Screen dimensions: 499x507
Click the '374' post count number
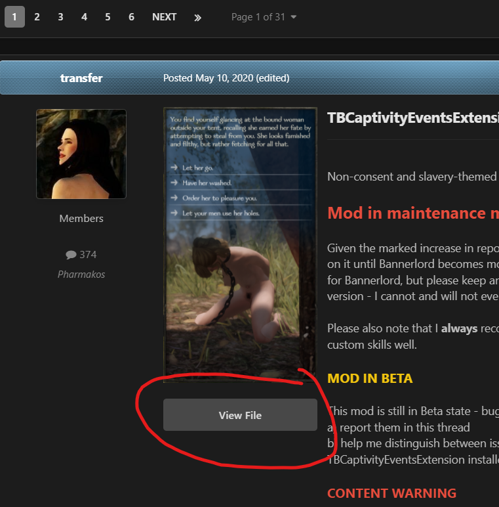[88, 255]
